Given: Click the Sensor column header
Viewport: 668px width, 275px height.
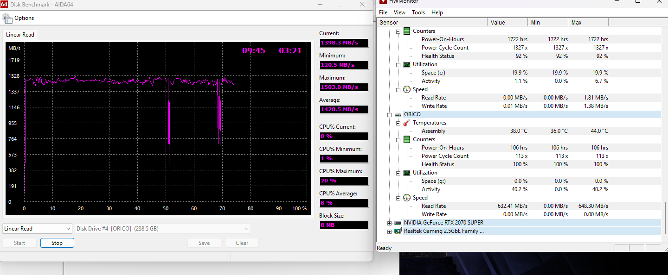Looking at the screenshot, I should click(432, 22).
